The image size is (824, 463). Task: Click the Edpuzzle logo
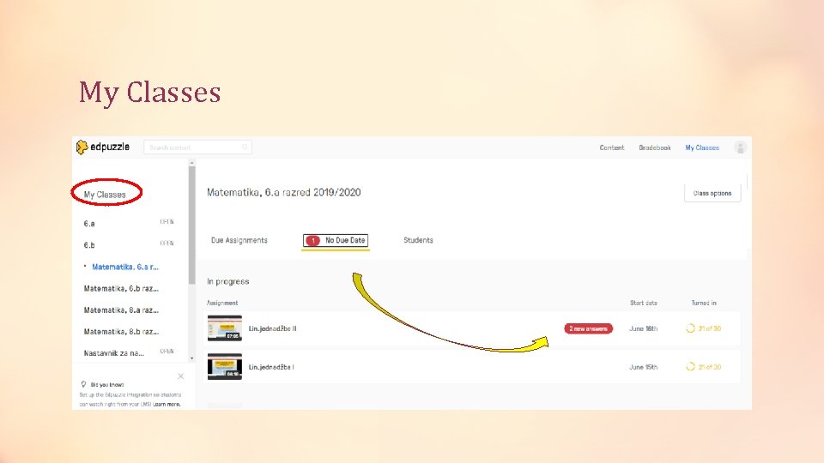pos(103,147)
